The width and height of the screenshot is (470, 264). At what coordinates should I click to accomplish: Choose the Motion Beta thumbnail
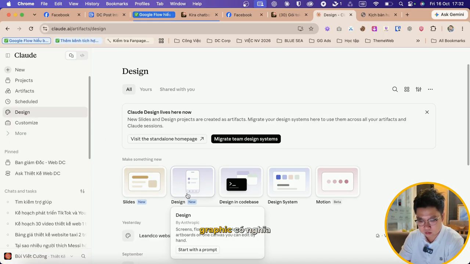338,182
